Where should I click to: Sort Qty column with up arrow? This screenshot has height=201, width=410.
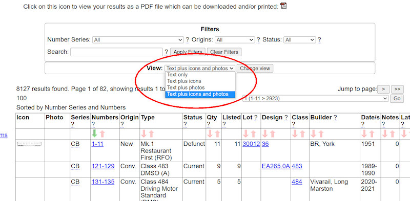coord(217,134)
